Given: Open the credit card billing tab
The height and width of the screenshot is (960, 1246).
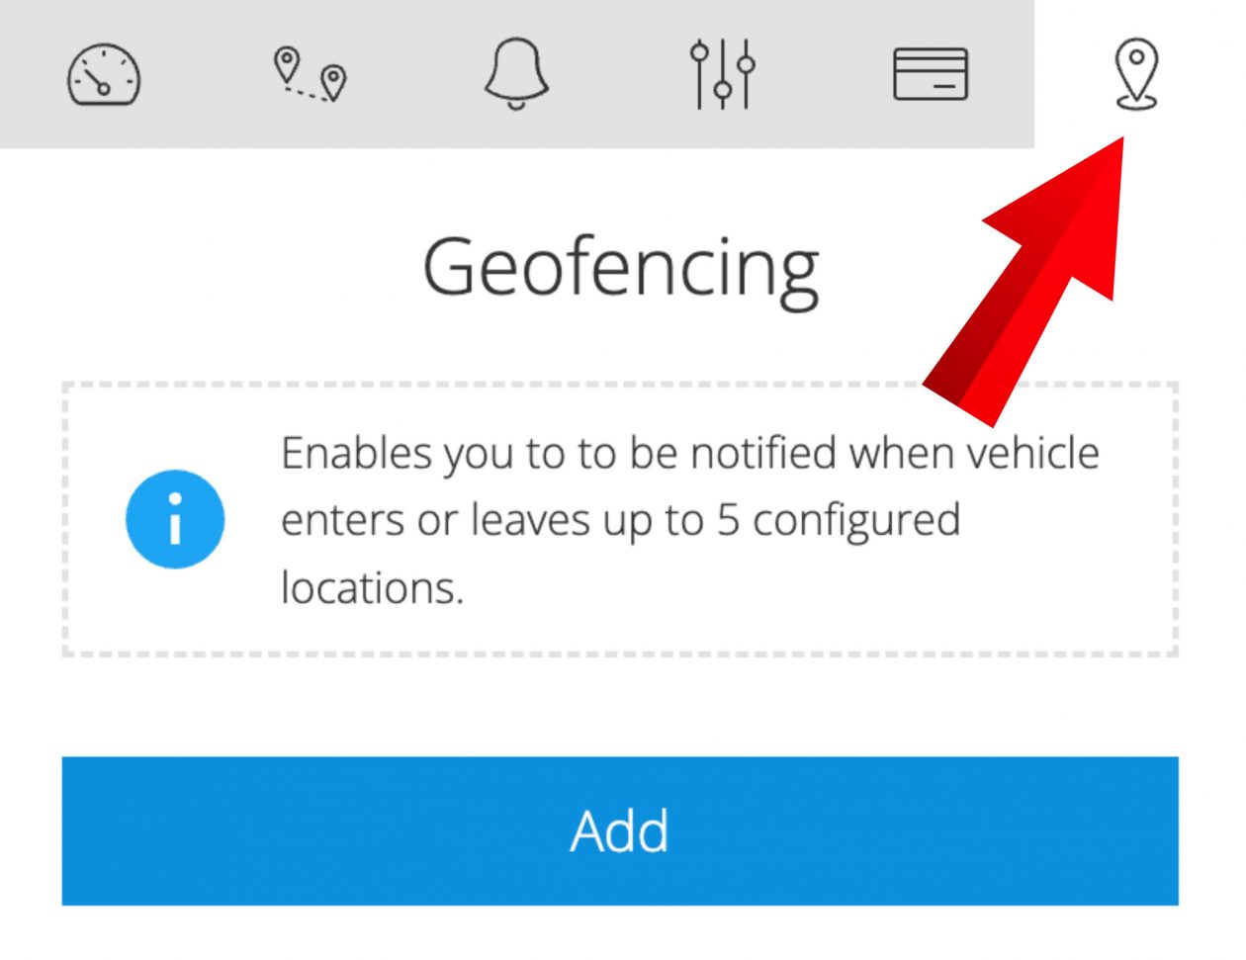Looking at the screenshot, I should tap(931, 74).
